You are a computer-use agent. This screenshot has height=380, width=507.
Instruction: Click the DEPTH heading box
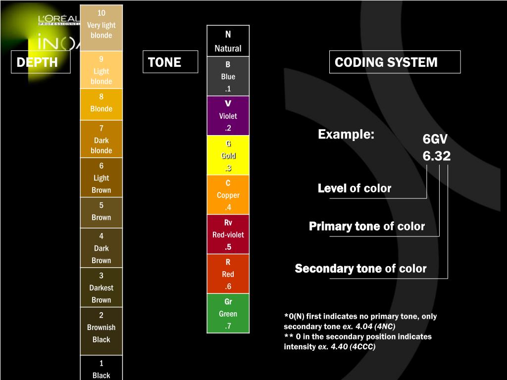tap(41, 62)
